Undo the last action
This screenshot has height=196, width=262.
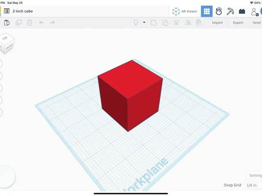click(x=41, y=22)
